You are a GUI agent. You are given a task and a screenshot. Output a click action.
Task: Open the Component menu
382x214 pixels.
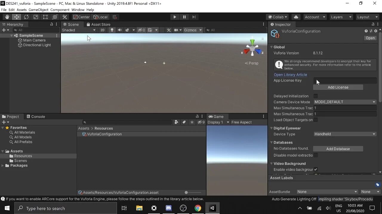click(x=60, y=10)
